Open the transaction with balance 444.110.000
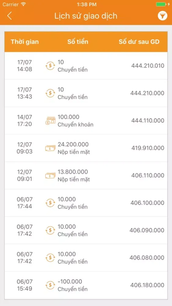The image size is (172, 306). (86, 121)
